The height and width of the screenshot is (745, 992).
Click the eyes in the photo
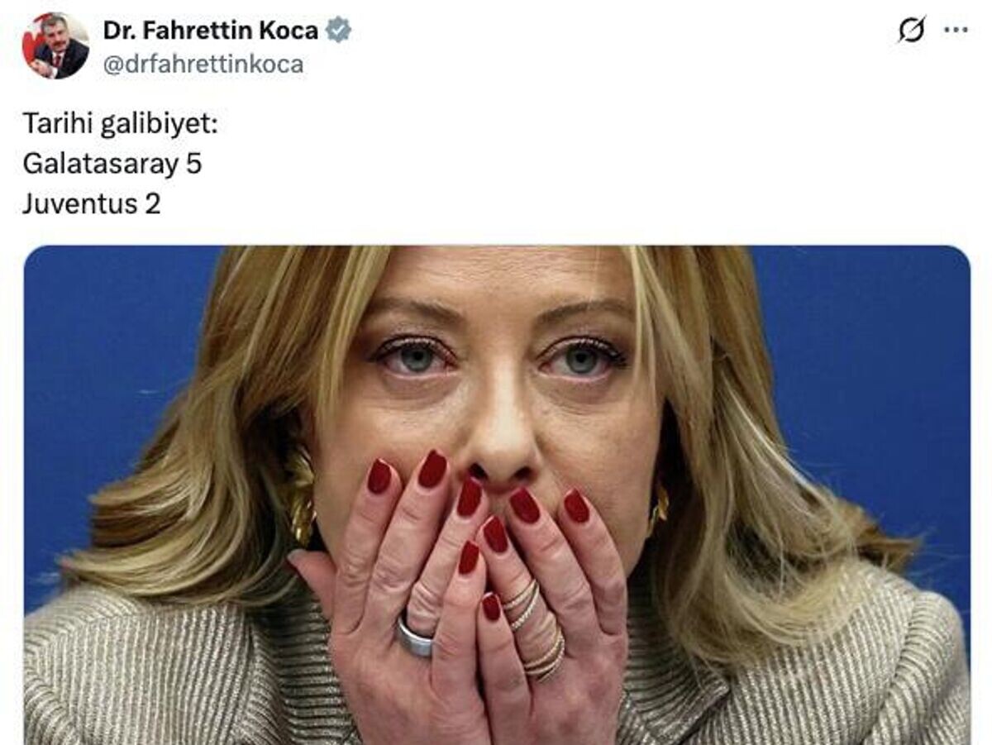[498, 356]
